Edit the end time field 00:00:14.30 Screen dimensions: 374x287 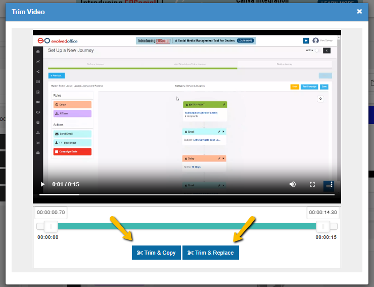[x=323, y=213]
